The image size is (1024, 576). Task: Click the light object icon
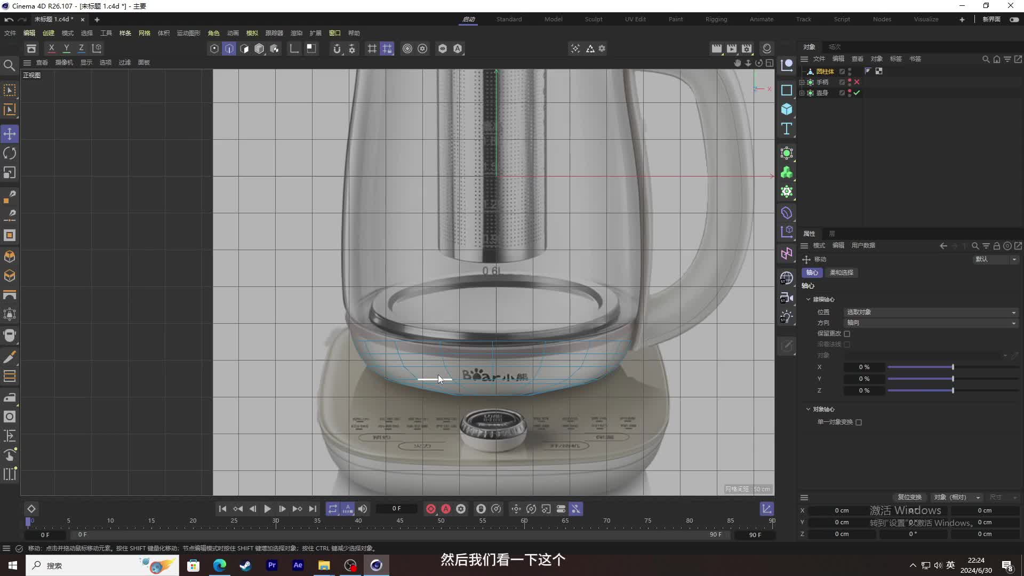787,317
